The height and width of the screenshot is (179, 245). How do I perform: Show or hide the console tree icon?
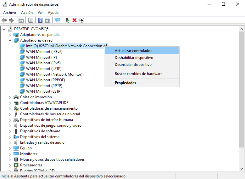pyautogui.click(x=21, y=20)
